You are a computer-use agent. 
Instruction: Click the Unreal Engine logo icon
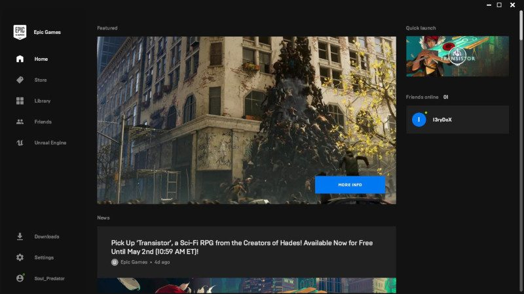[x=20, y=142]
